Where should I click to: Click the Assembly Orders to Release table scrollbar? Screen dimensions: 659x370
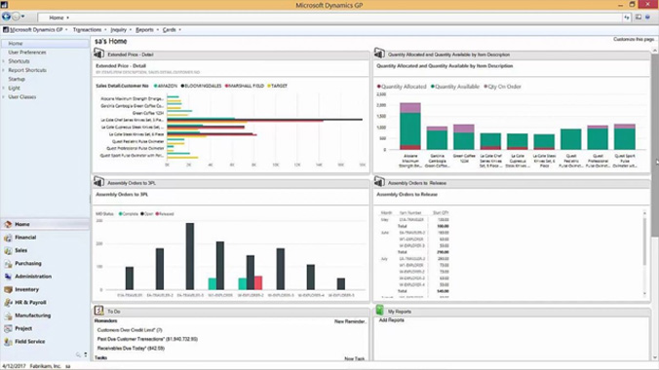[644, 241]
